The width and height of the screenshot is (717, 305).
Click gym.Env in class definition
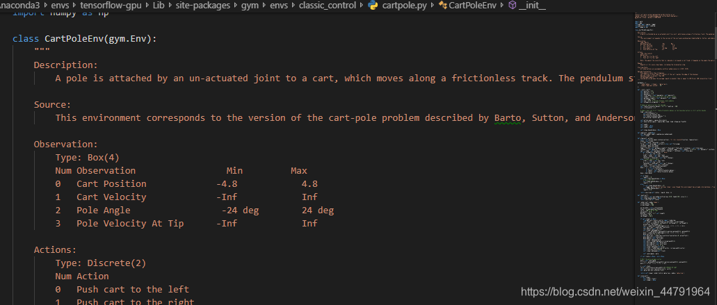tap(127, 39)
